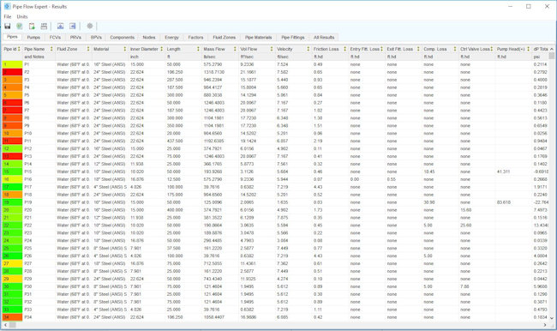Viewport: 557px width, 331px height.
Task: Click the sort arrows on Velocity column
Action: tap(308, 49)
